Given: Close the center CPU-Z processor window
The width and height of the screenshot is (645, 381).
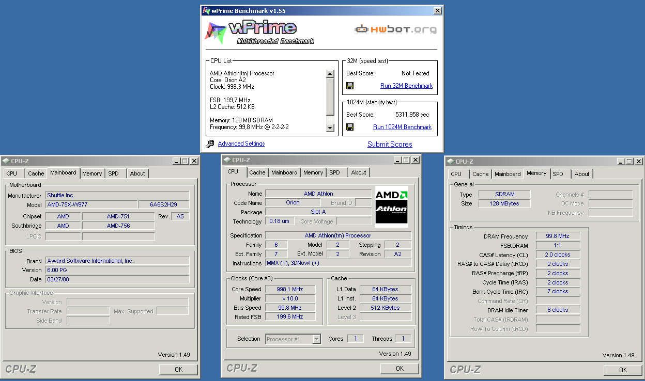Looking at the screenshot, I should click(415, 160).
